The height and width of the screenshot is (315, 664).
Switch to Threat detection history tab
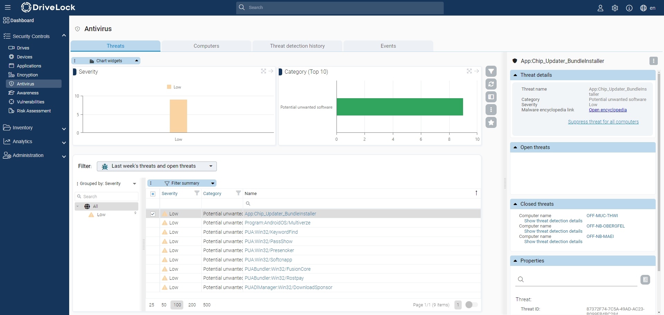[297, 46]
